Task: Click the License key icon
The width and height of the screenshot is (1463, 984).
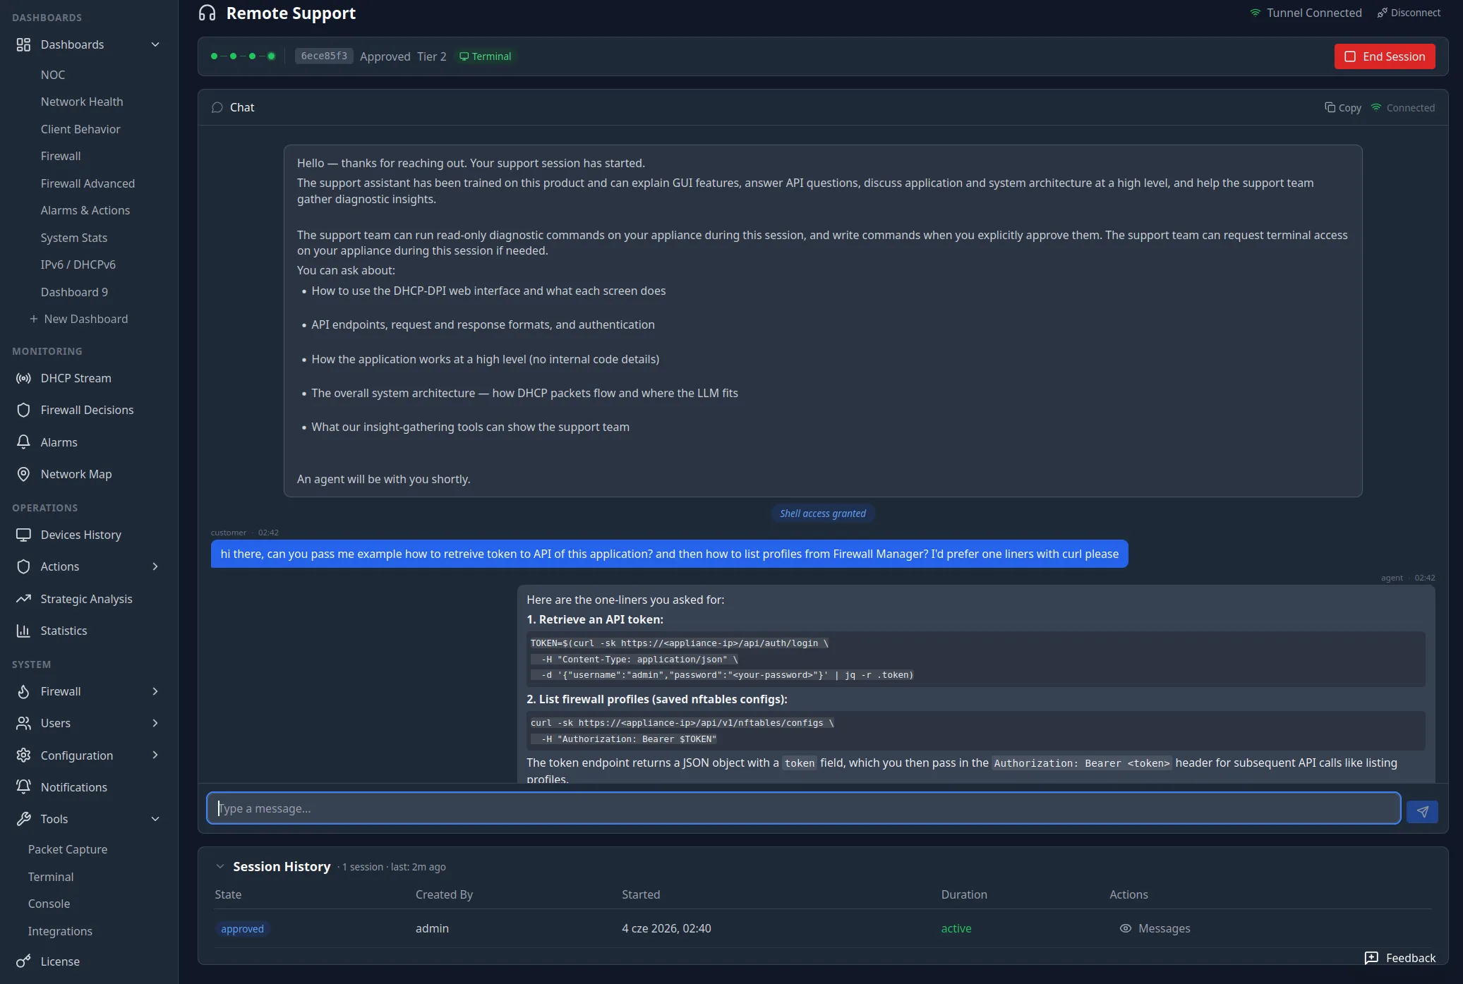Action: [x=23, y=961]
